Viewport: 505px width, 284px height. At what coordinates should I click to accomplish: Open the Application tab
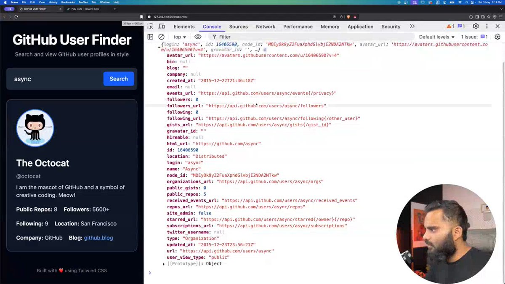[x=360, y=27]
